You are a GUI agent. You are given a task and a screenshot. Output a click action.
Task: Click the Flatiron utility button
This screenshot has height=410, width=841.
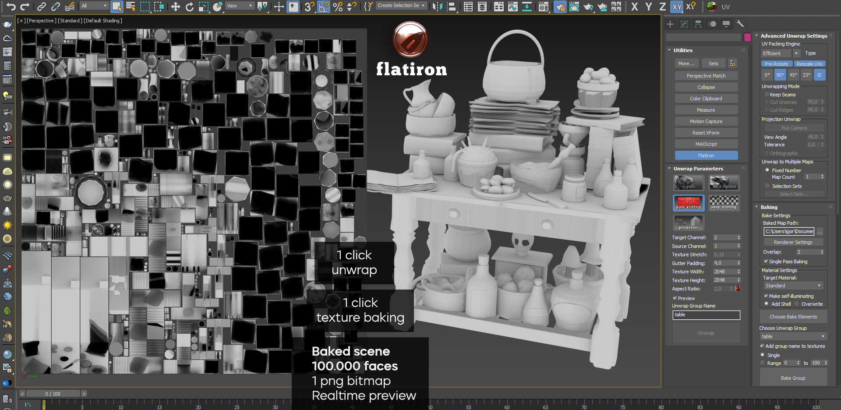706,156
